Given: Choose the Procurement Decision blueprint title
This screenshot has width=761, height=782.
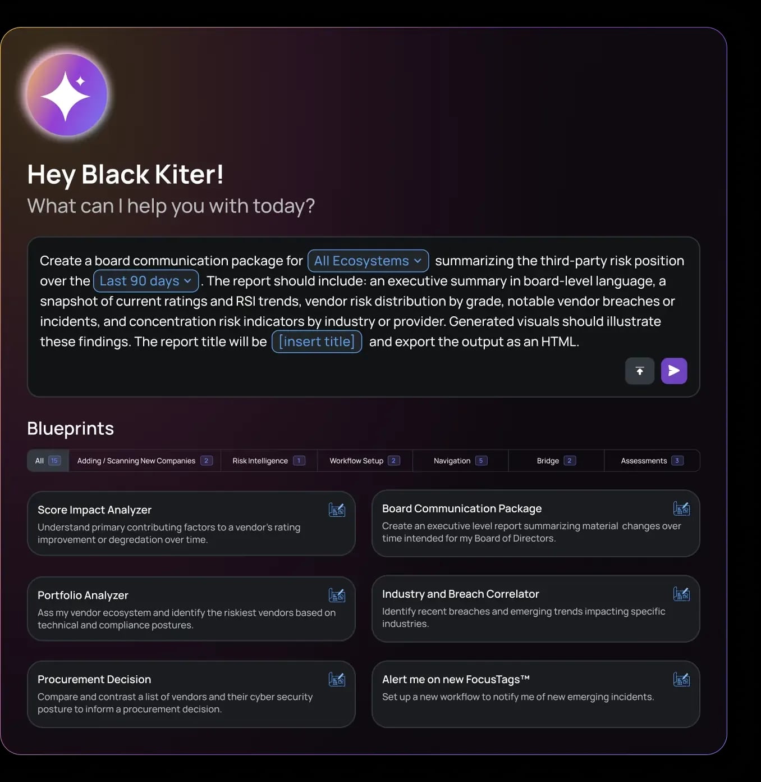Looking at the screenshot, I should click(x=94, y=679).
